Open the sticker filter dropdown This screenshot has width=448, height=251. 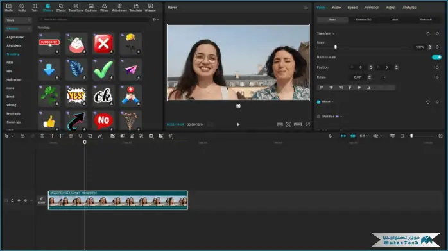155,20
